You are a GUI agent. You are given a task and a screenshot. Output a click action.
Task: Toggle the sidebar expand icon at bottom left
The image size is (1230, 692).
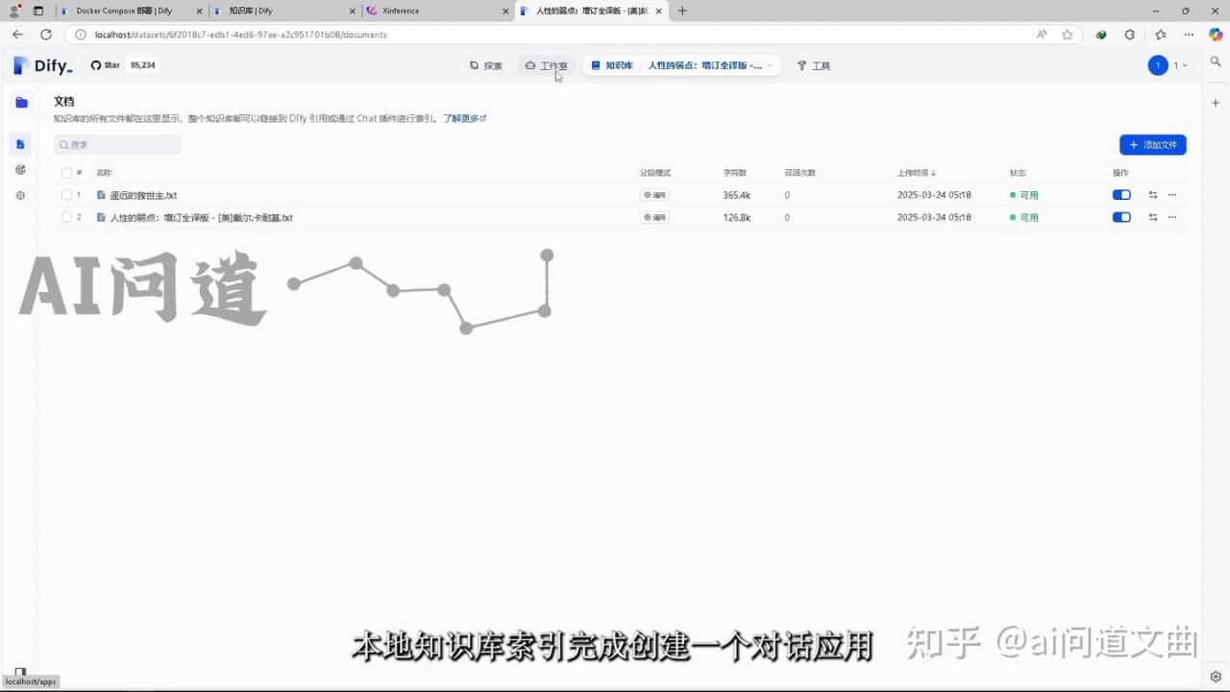click(20, 672)
